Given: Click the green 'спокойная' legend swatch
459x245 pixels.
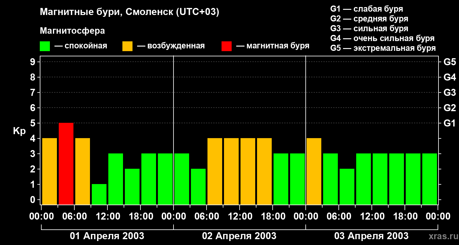Looking at the screenshot, I should click(45, 46).
